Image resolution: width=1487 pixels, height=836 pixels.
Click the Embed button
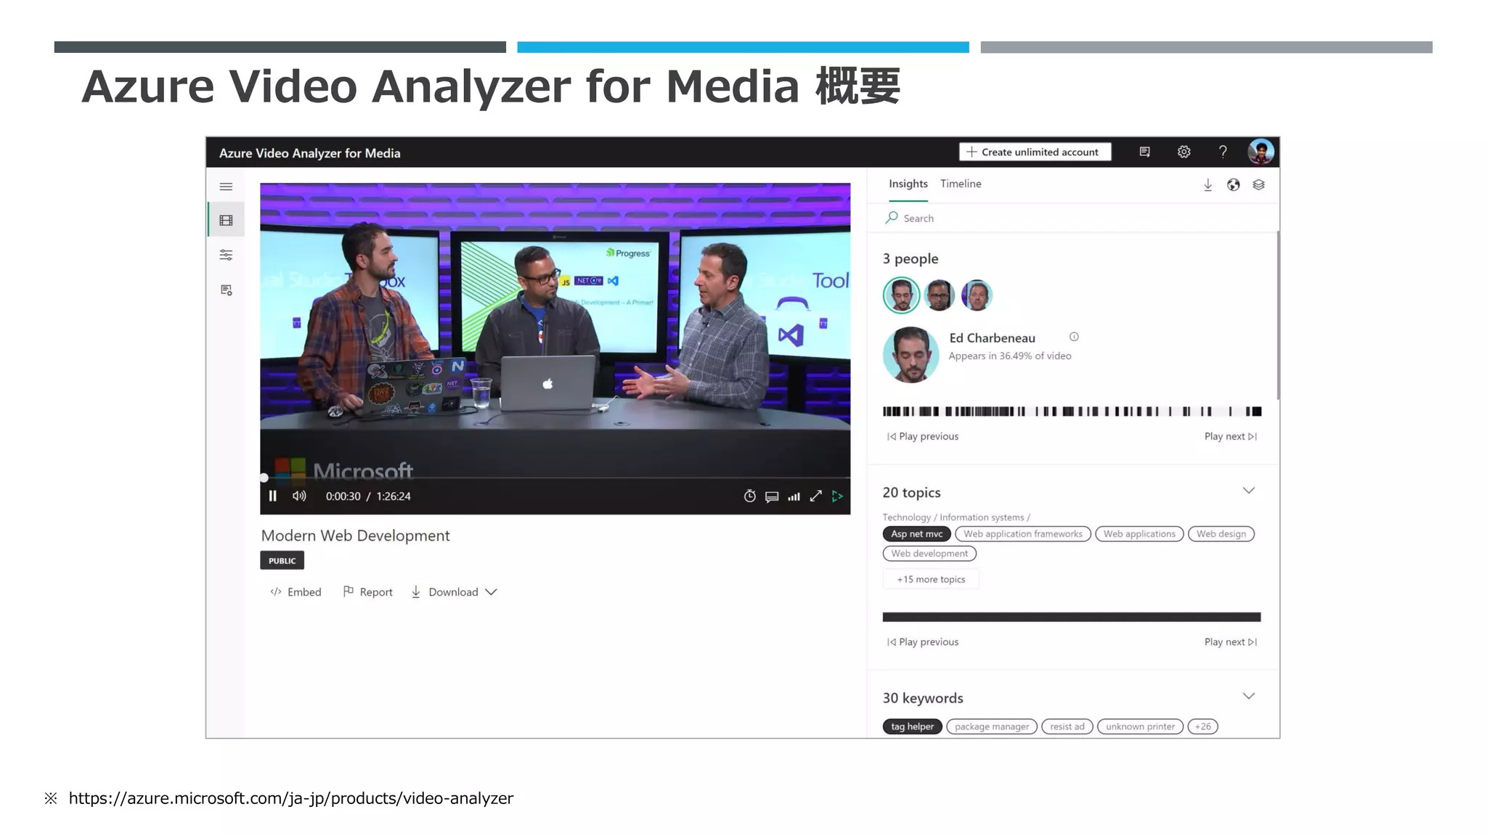(x=296, y=592)
